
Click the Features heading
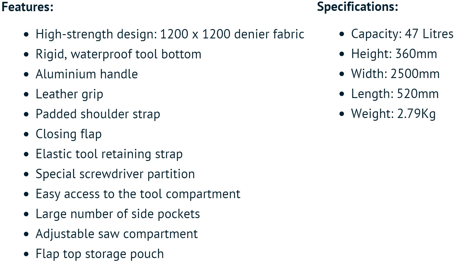(28, 7)
